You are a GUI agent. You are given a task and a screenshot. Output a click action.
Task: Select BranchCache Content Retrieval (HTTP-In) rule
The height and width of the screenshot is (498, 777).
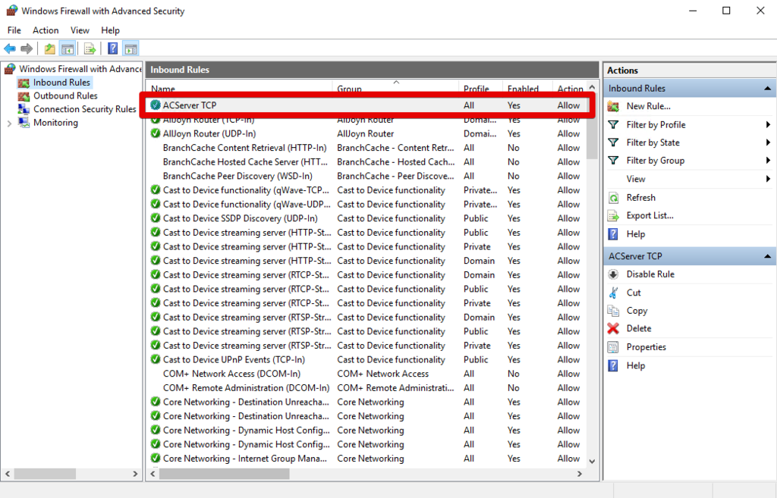coord(366,148)
